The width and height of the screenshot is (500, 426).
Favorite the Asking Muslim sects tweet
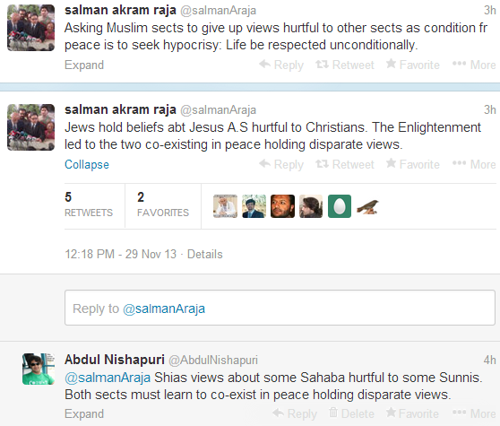tap(412, 65)
